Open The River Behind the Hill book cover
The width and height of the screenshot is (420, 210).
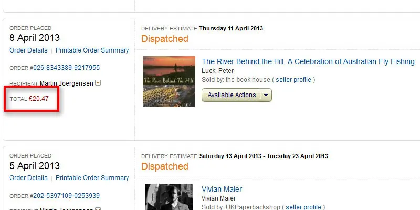click(x=169, y=81)
